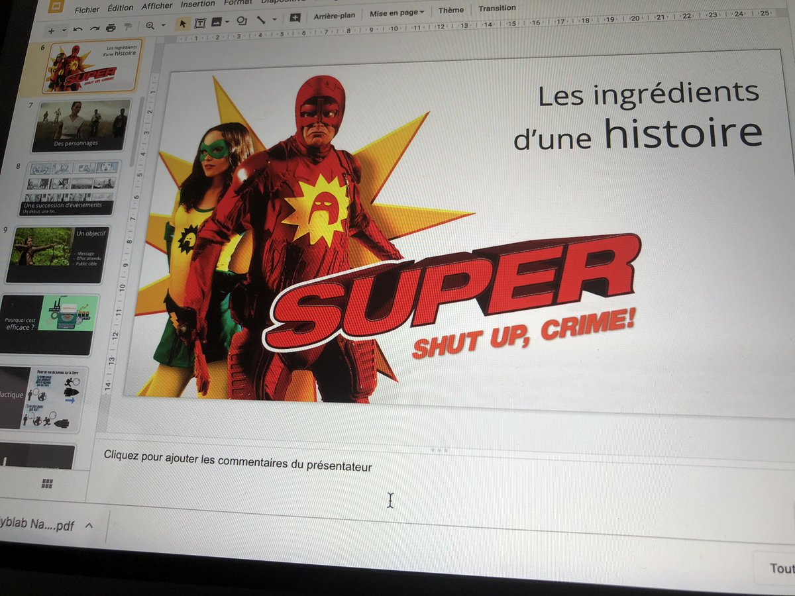
Task: Click the Transition button
Action: click(497, 9)
